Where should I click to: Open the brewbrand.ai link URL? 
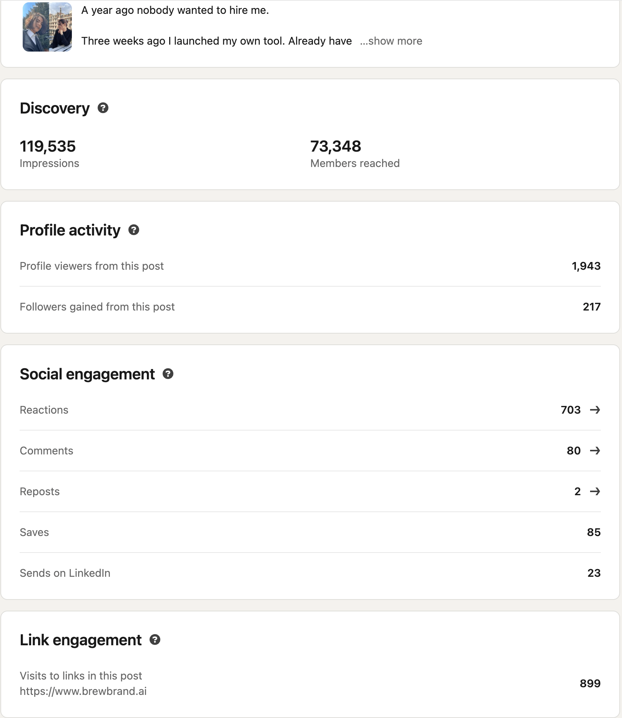(x=83, y=691)
